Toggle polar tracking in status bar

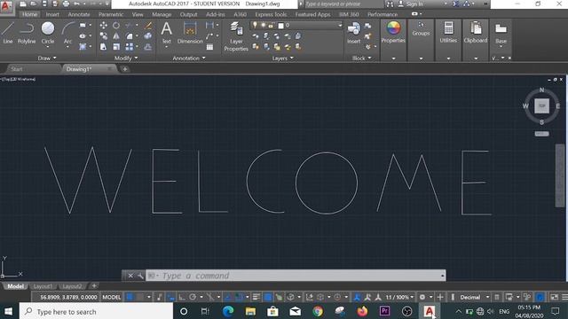click(193, 298)
